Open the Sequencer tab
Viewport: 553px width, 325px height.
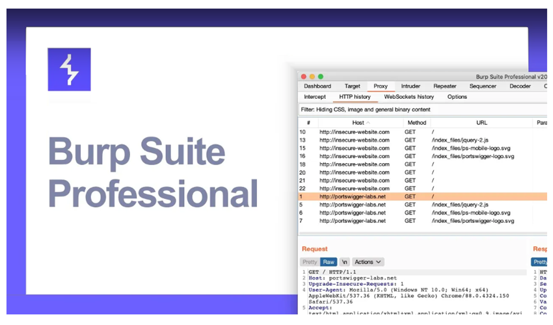[483, 86]
